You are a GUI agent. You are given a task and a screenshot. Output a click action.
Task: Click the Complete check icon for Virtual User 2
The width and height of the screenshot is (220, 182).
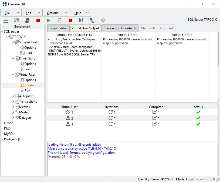coord(154,118)
